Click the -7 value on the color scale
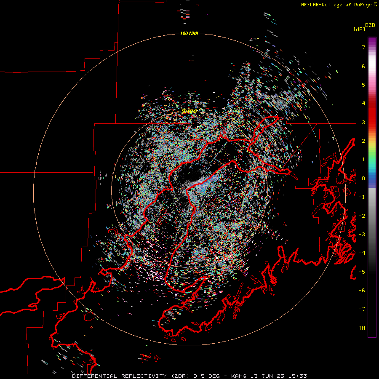Viewport: 379px width, 379px height. [x=362, y=309]
